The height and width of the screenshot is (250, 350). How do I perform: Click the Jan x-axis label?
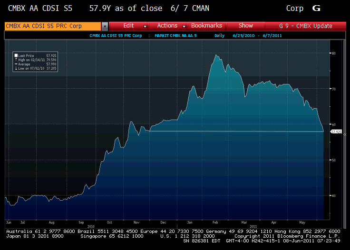pyautogui.click(x=190, y=222)
